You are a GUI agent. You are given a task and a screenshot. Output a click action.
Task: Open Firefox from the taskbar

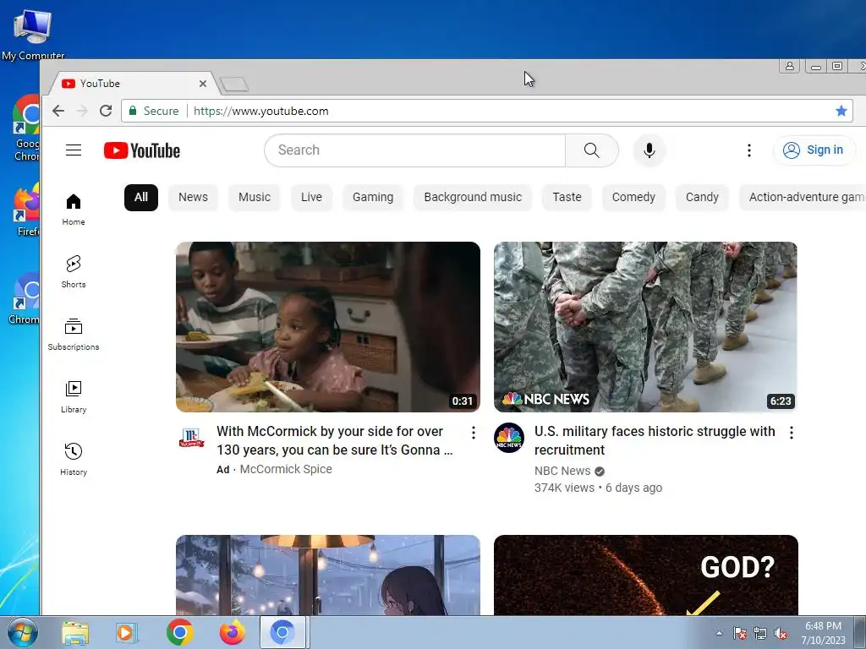[x=232, y=632]
